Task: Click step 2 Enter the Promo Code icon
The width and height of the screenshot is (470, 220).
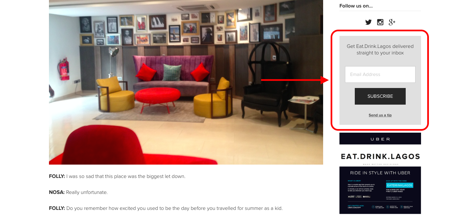Action: coord(387,207)
